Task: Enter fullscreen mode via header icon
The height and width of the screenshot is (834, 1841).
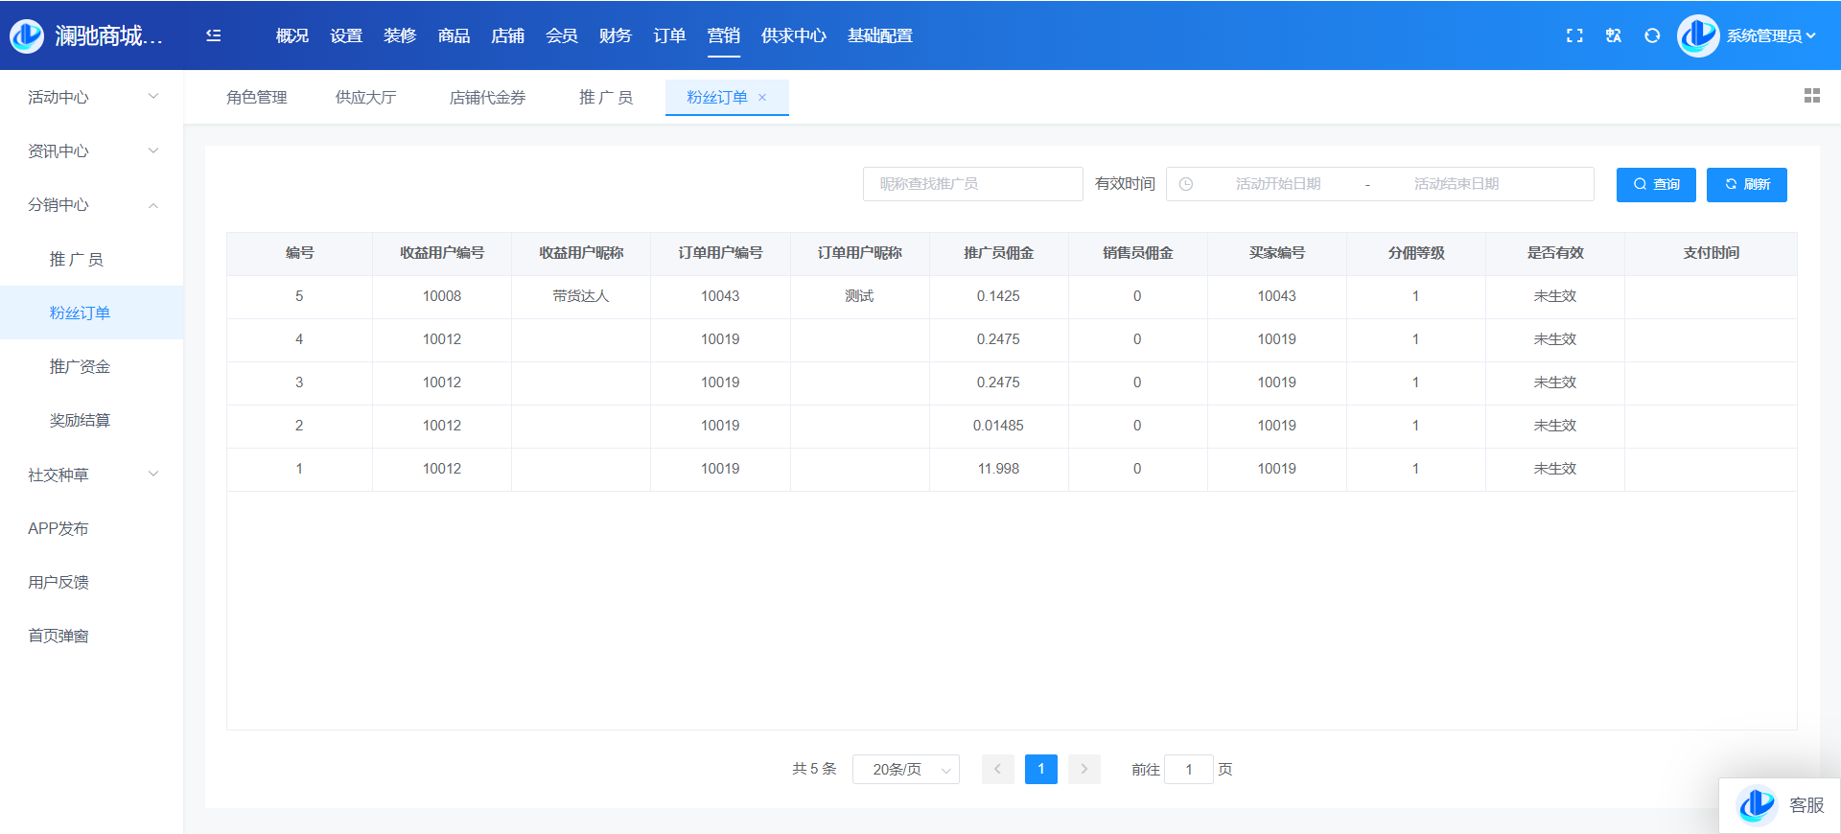Action: pyautogui.click(x=1574, y=35)
